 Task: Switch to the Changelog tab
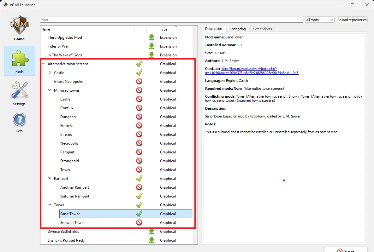coord(237,29)
